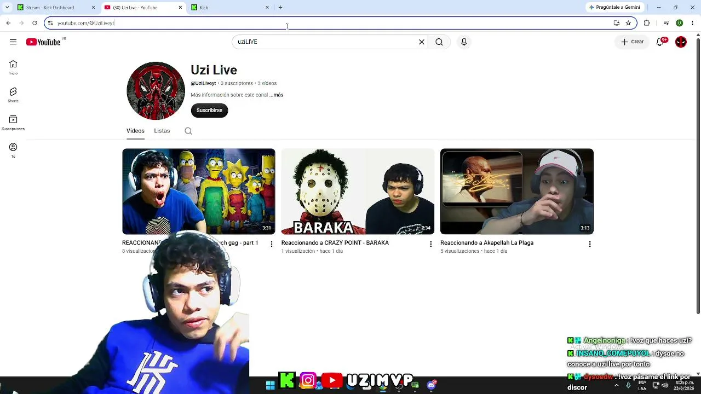Screen dimensions: 701x394
Task: Go to Inicio in the sidebar
Action: tap(13, 67)
